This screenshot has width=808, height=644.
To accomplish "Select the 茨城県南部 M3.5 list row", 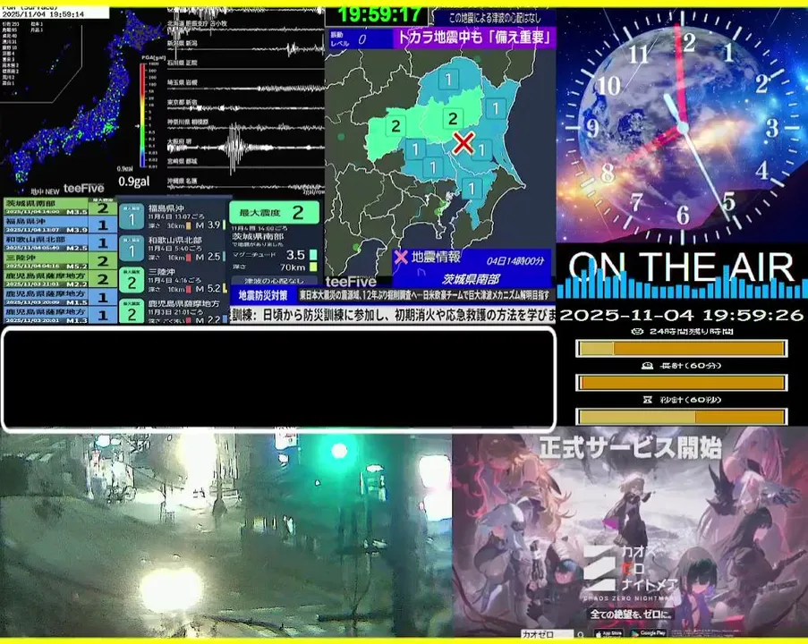I will (60, 207).
